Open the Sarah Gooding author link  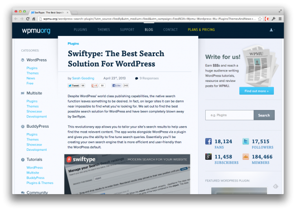coord(83,78)
